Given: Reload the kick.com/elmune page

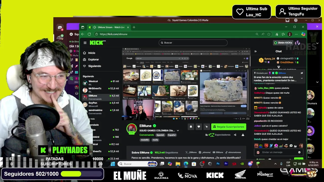Looking at the screenshot, I should [89, 34].
